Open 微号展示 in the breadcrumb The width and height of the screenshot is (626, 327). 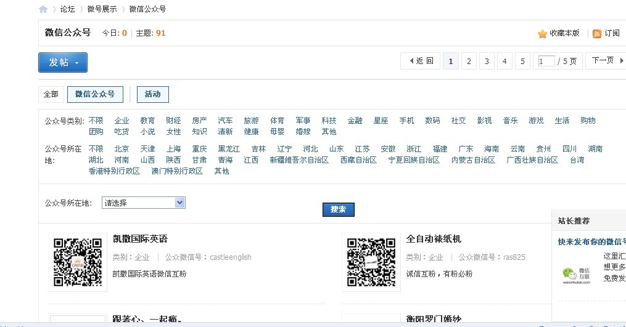coord(102,9)
